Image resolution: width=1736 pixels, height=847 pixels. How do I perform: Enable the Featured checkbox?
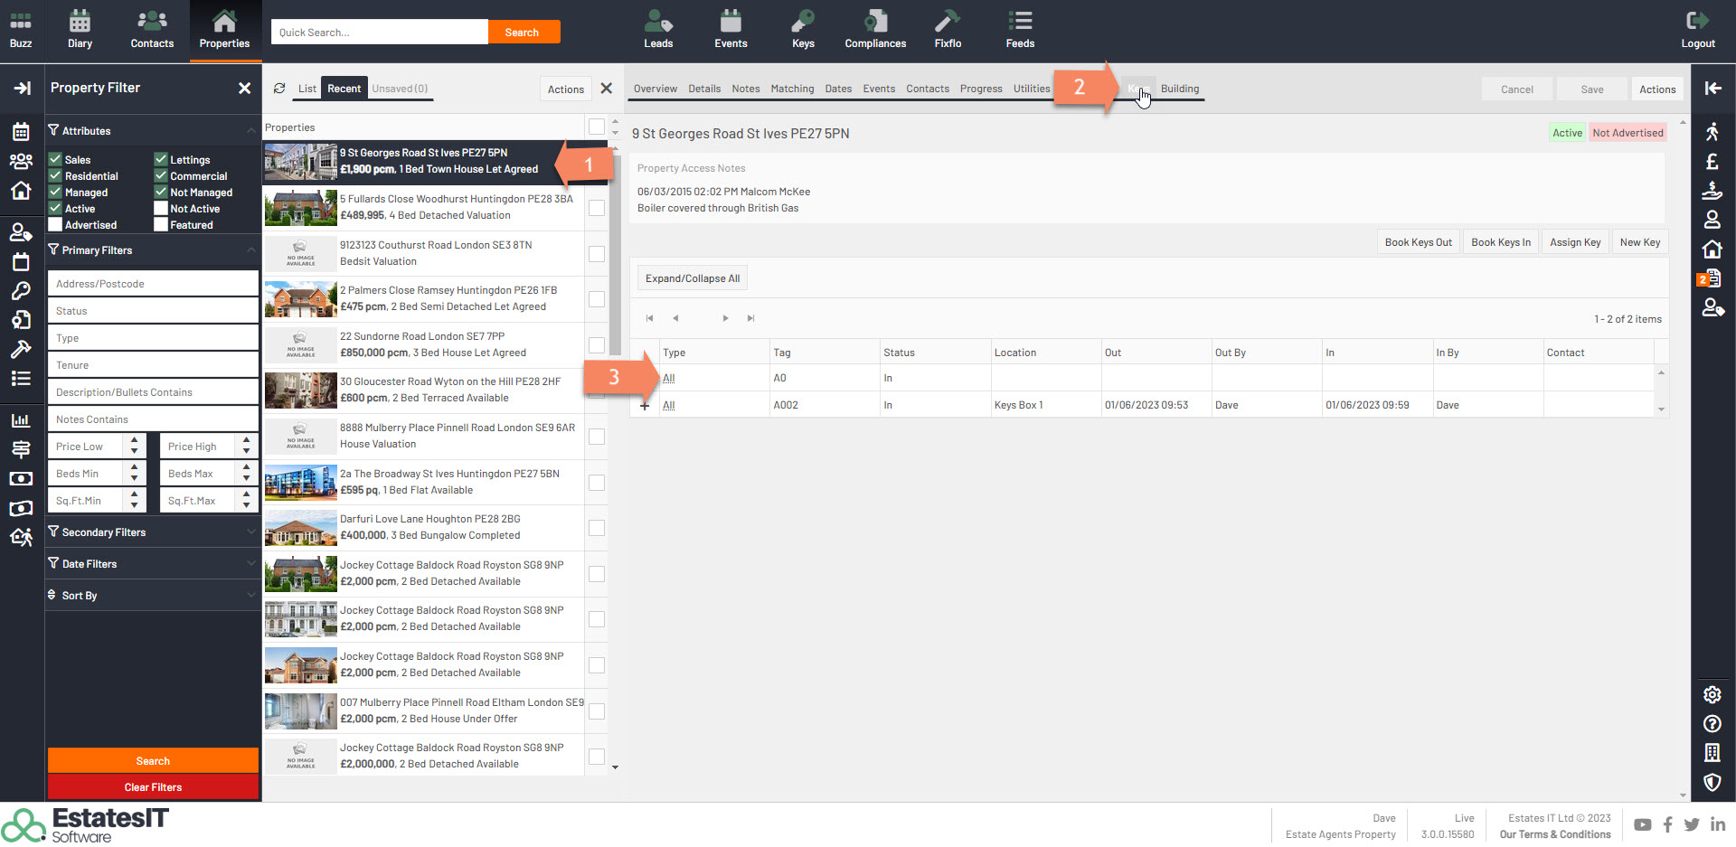(x=161, y=225)
